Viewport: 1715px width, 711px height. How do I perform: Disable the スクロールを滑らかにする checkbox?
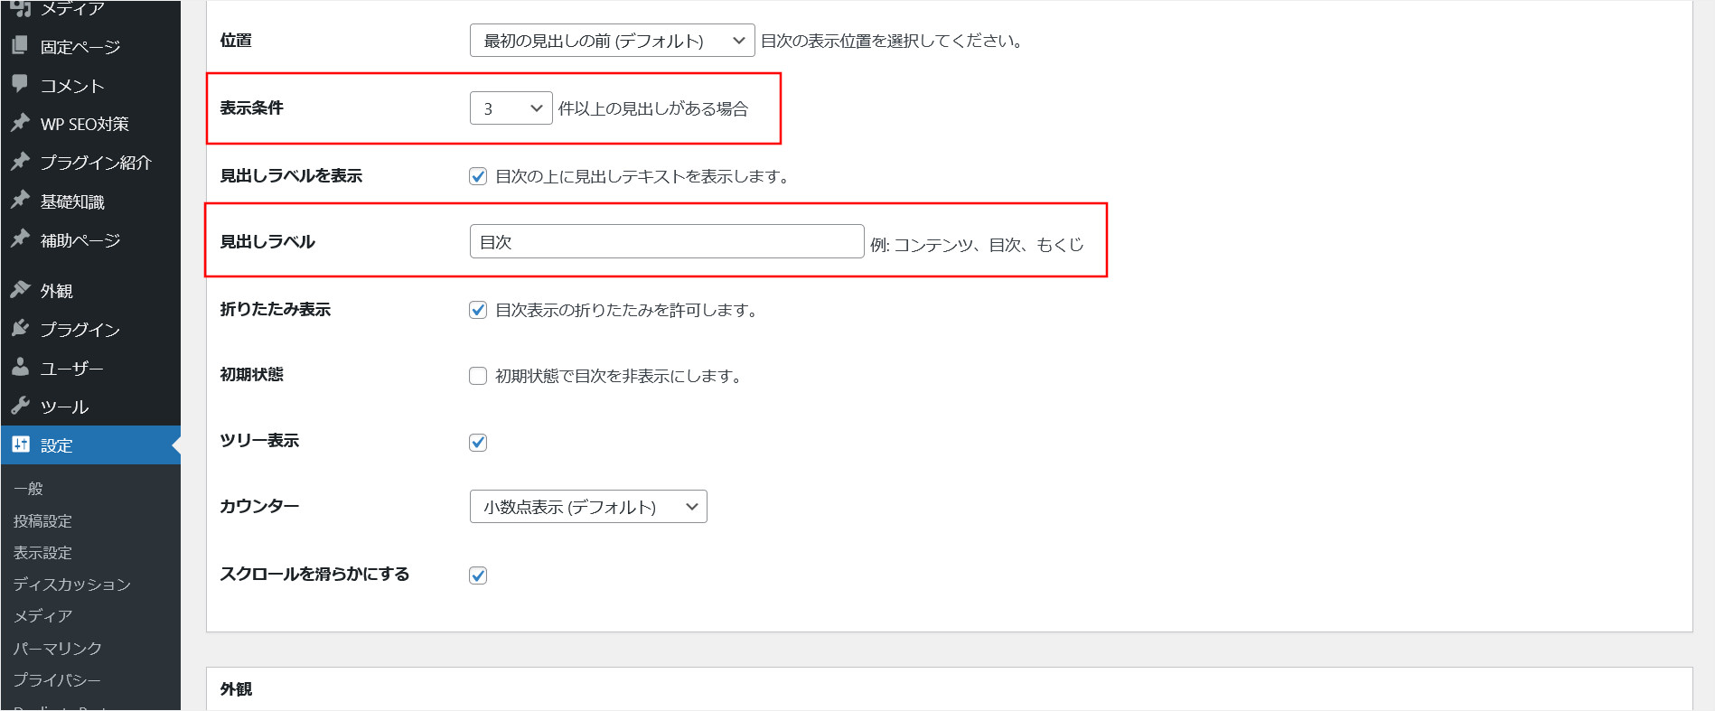tap(478, 575)
